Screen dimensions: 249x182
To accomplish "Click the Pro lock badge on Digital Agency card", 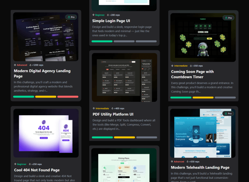I will pyautogui.click(x=71, y=17).
